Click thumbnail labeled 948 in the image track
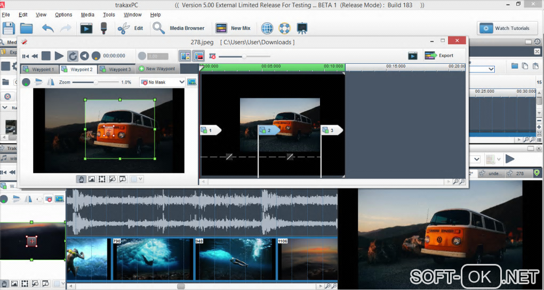This screenshot has height=290, width=544. pyautogui.click(x=235, y=259)
